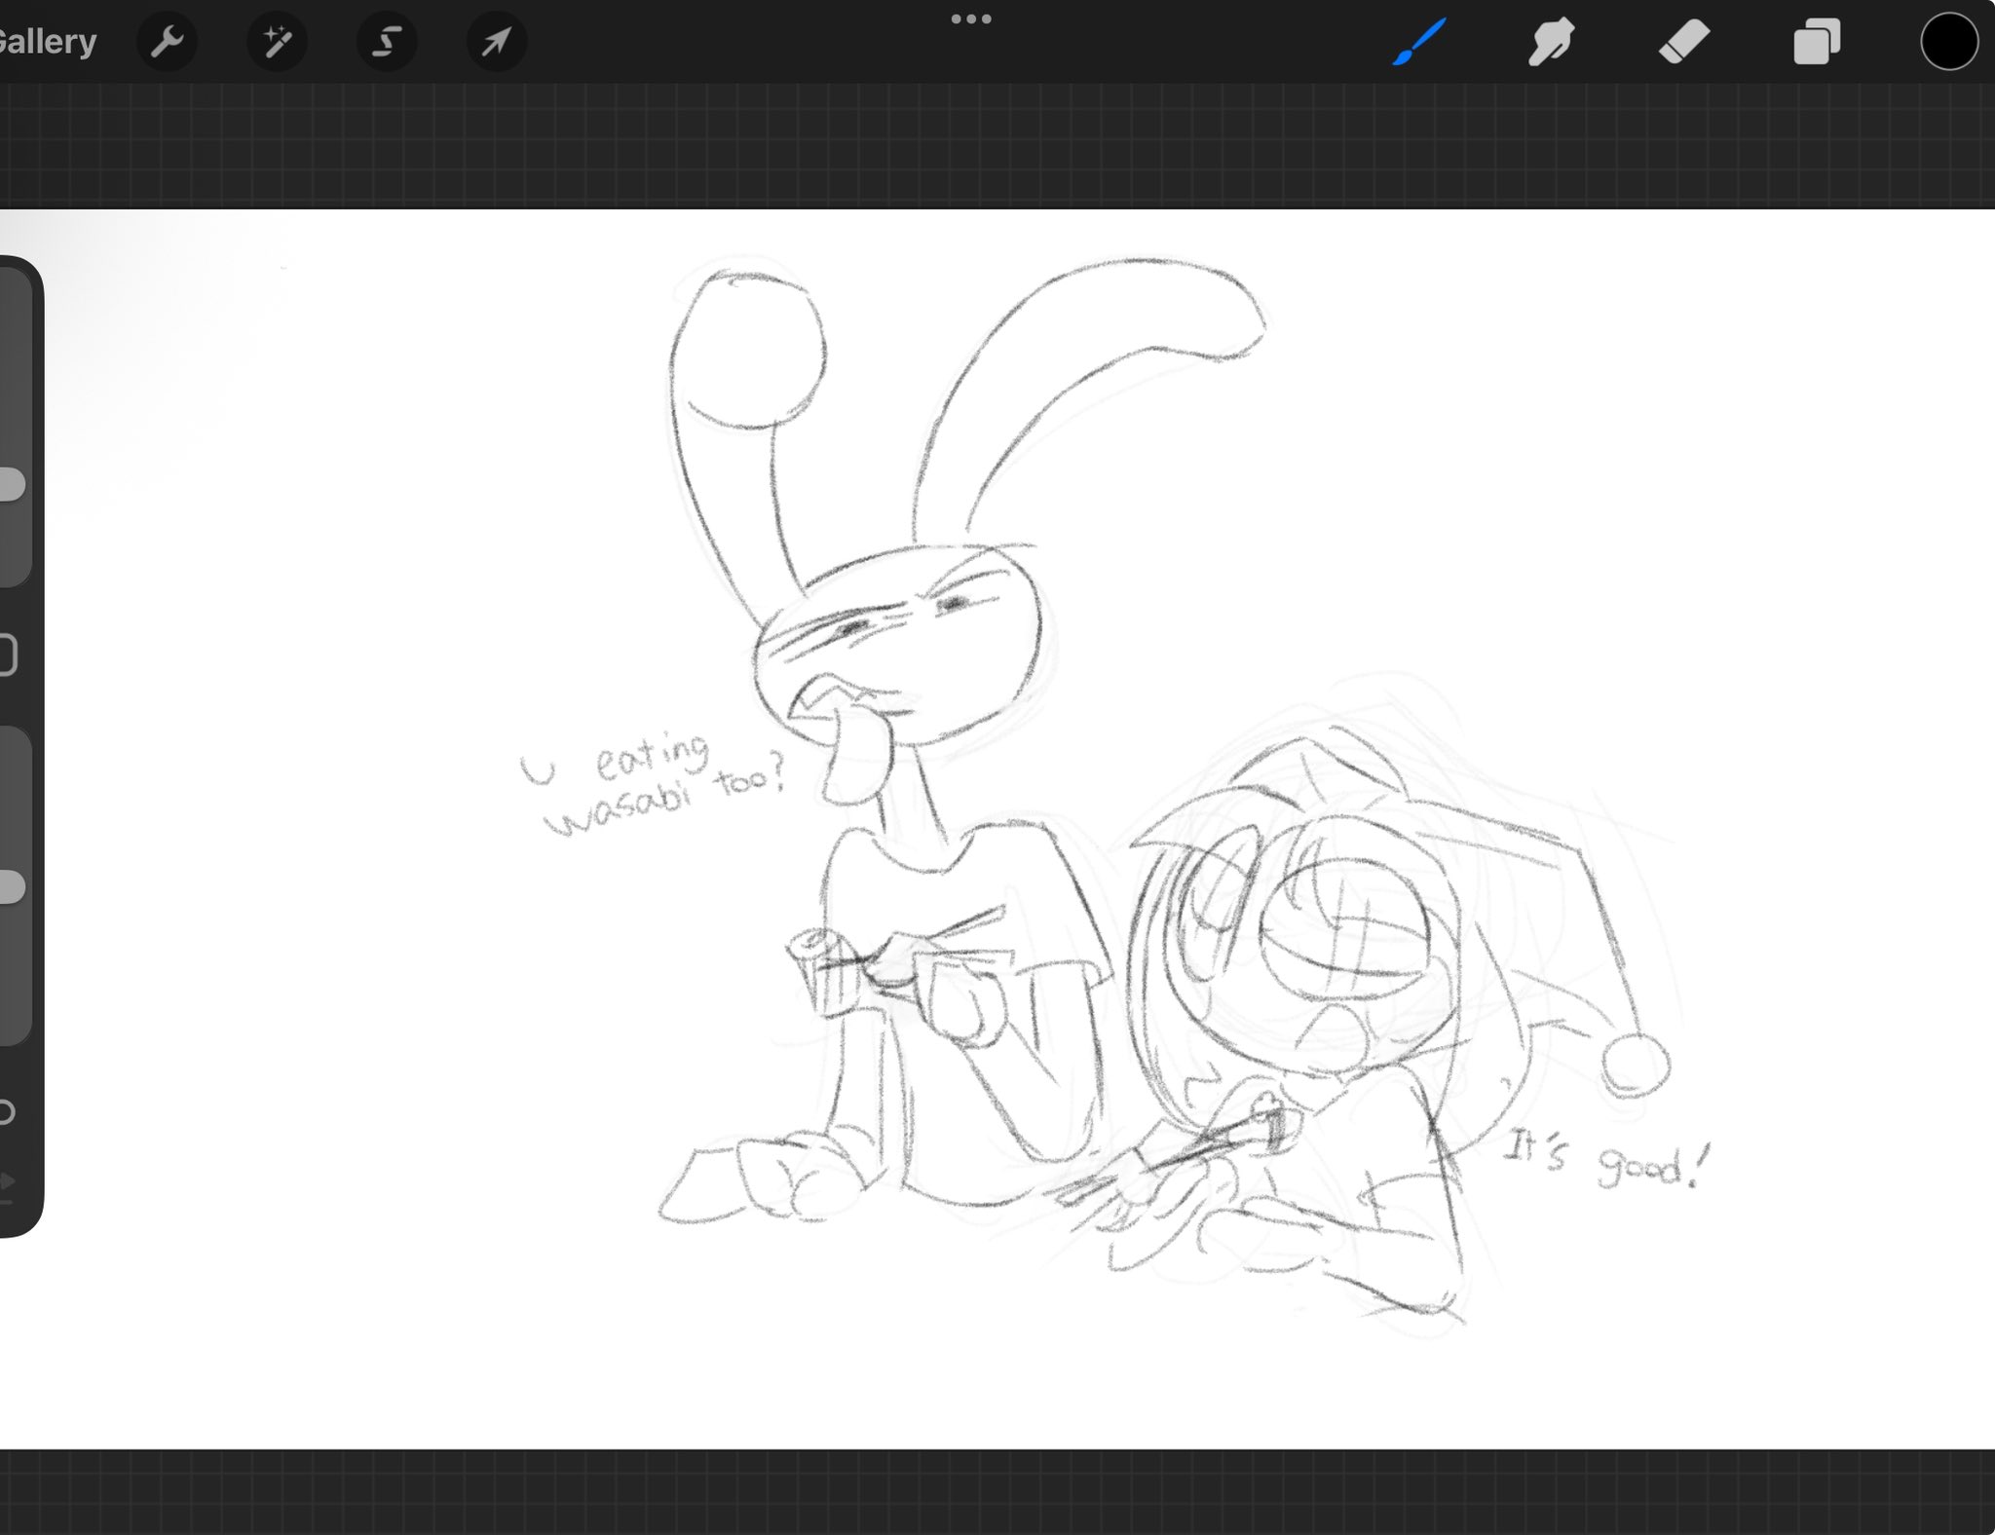Open the Layers panel
The image size is (1995, 1535).
[x=1817, y=42]
